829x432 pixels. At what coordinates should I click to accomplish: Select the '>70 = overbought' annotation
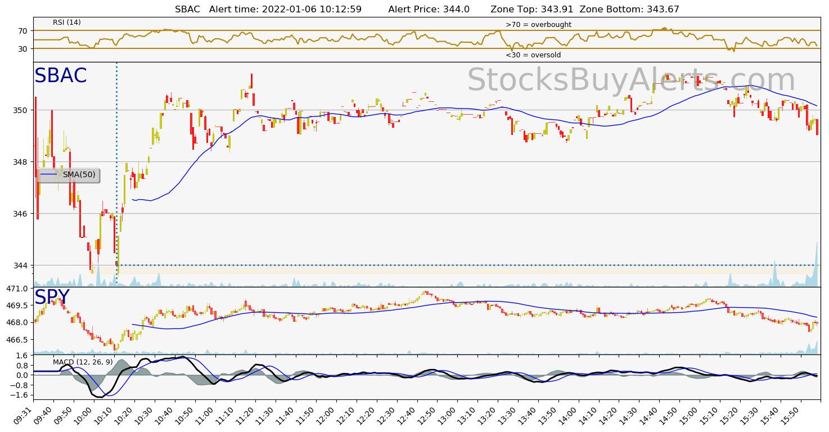click(538, 25)
